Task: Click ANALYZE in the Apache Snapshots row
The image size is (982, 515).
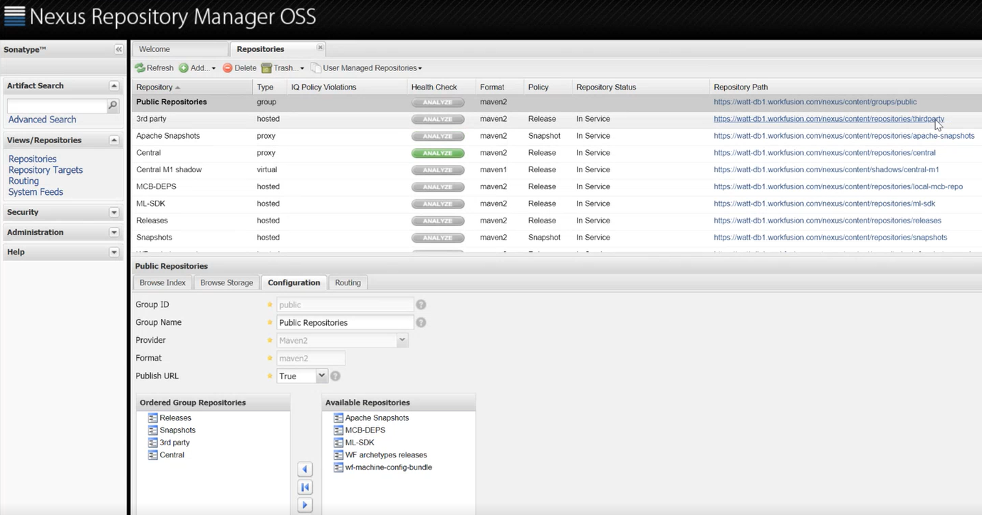Action: (437, 136)
